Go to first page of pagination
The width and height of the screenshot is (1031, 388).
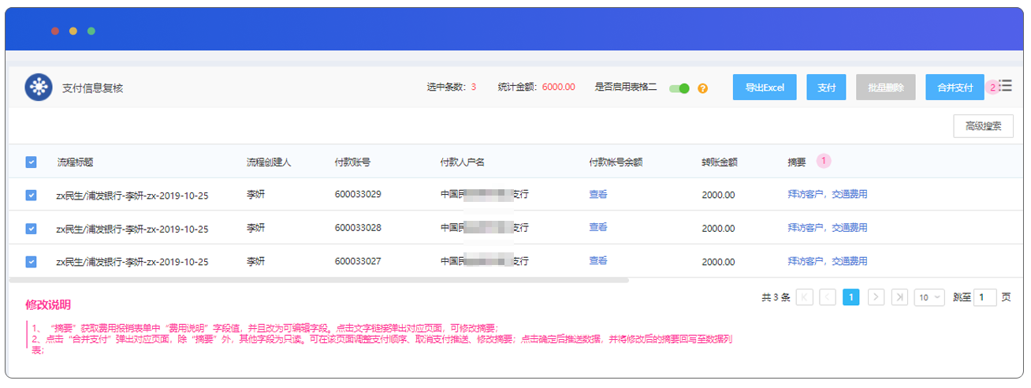pyautogui.click(x=805, y=297)
